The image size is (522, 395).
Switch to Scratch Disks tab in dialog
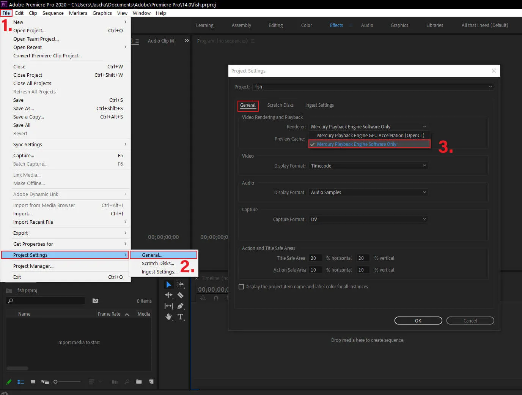point(280,105)
